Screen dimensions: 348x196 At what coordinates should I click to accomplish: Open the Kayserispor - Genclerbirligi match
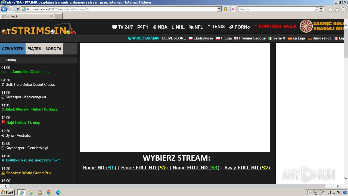25,148
